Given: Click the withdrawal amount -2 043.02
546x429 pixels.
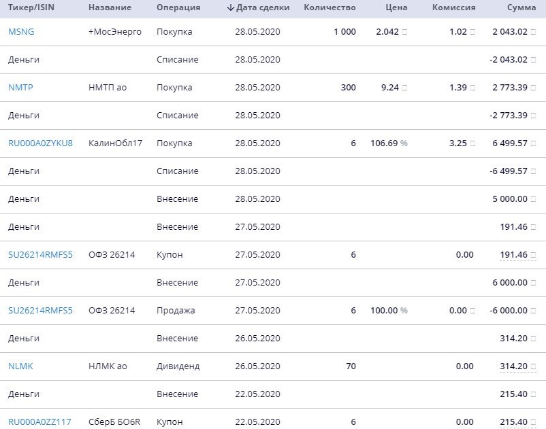Looking at the screenshot, I should 509,59.
